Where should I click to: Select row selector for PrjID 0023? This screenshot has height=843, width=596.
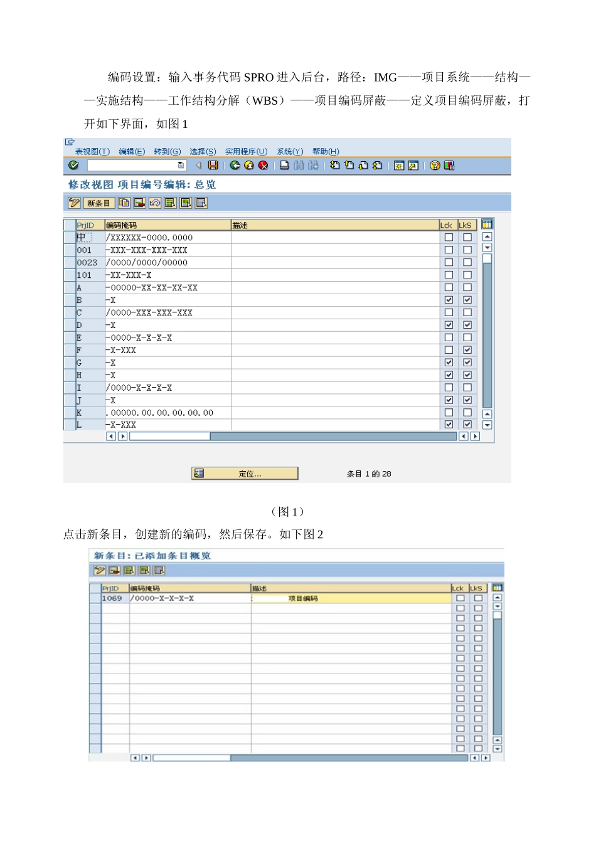click(70, 262)
